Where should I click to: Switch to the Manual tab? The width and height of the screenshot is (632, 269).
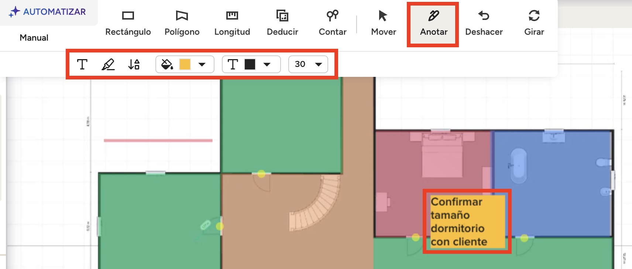tap(34, 38)
